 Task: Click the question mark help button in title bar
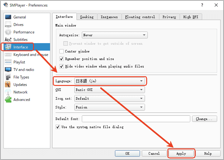tap(202, 5)
